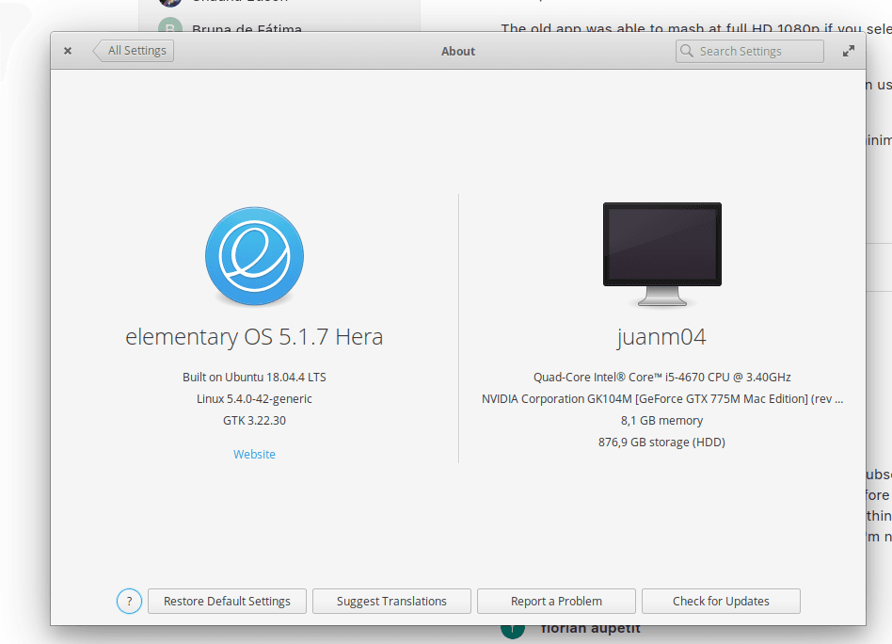Click the 'About' window title

coord(458,51)
